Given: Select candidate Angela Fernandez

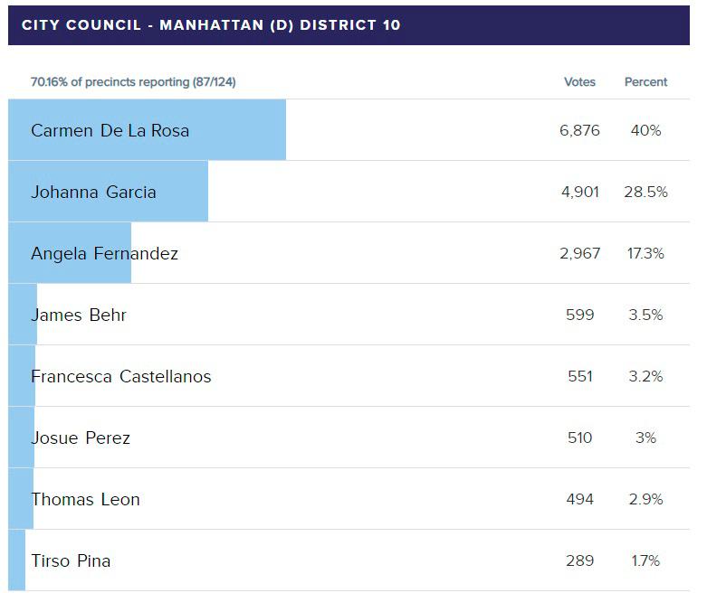Looking at the screenshot, I should [x=104, y=253].
